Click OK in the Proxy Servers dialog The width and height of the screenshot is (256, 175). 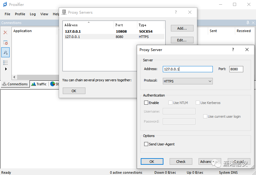pyautogui.click(x=74, y=91)
